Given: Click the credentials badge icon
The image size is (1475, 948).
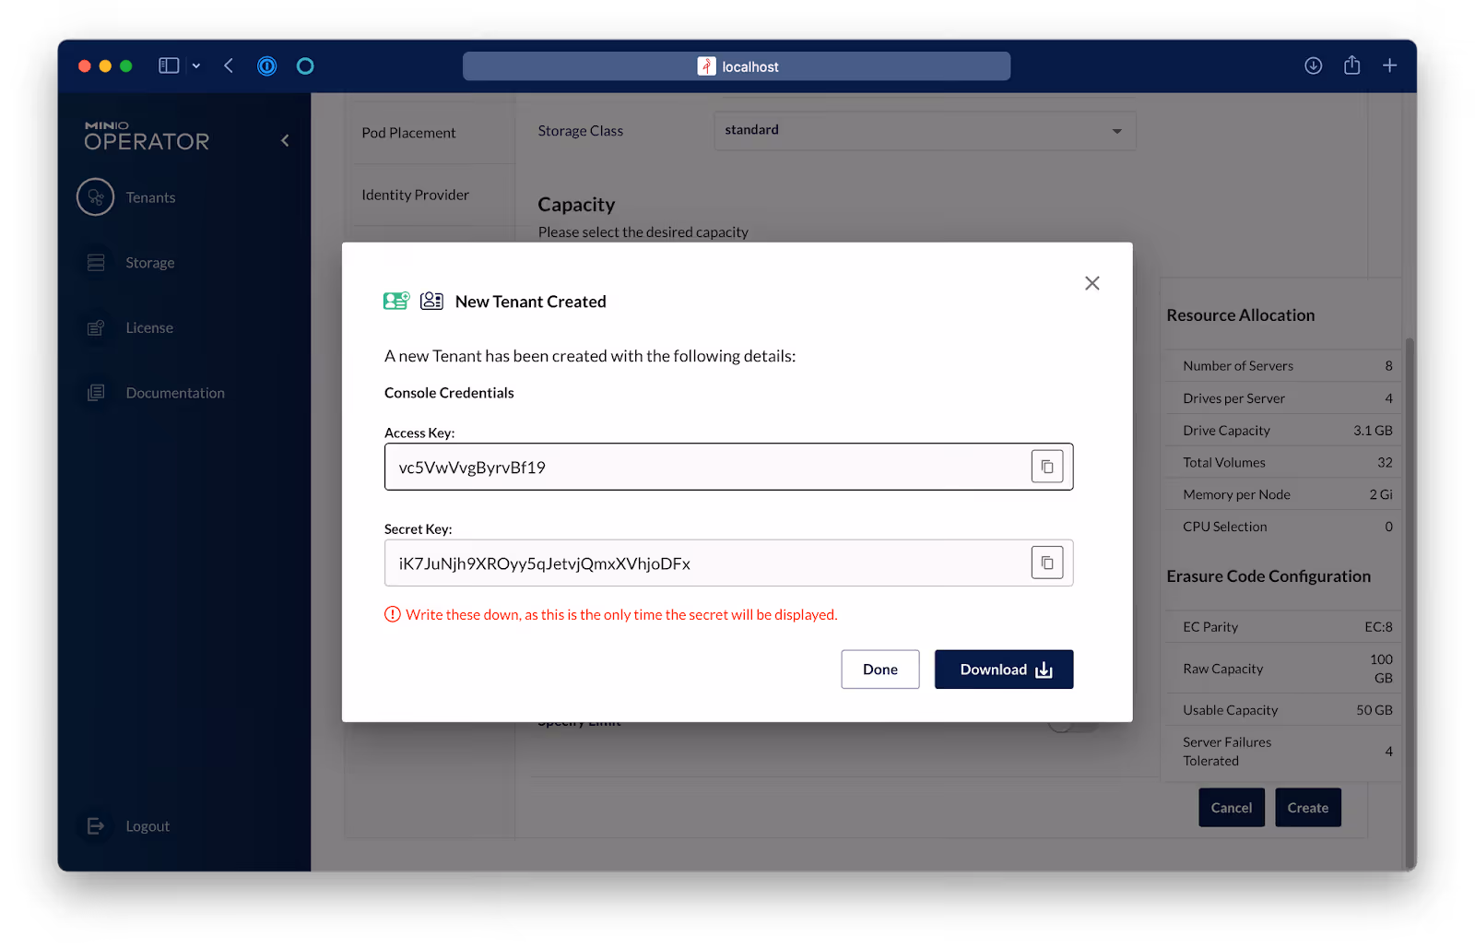Looking at the screenshot, I should [x=431, y=301].
